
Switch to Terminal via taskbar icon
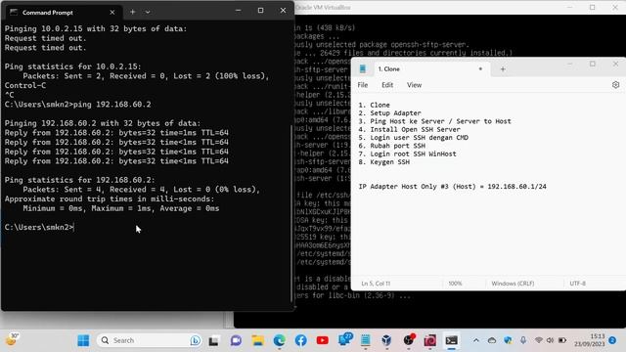click(452, 341)
